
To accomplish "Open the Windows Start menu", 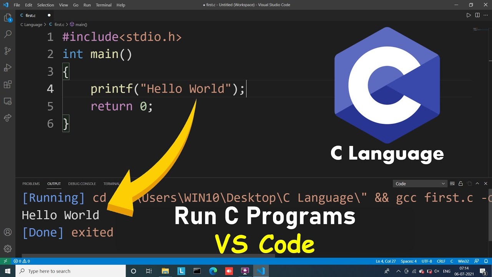I will (8, 271).
